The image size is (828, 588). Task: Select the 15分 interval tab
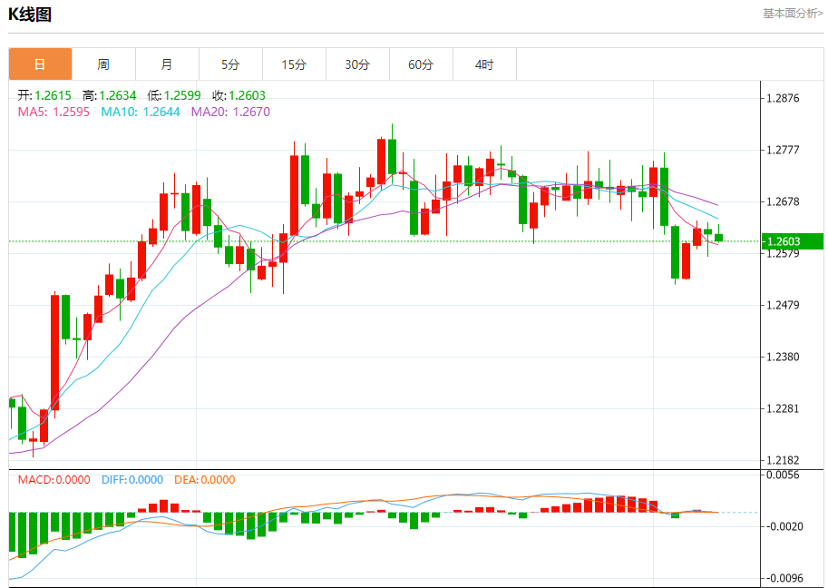294,64
